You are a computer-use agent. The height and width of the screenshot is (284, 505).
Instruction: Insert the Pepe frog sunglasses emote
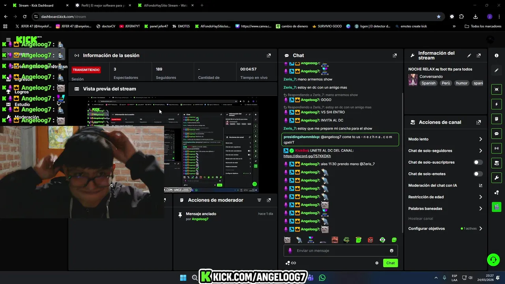pos(346,240)
